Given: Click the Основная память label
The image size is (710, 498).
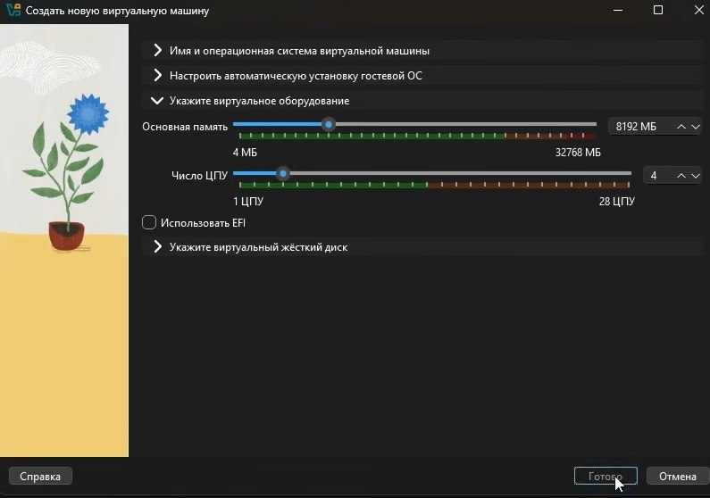Looking at the screenshot, I should (185, 127).
